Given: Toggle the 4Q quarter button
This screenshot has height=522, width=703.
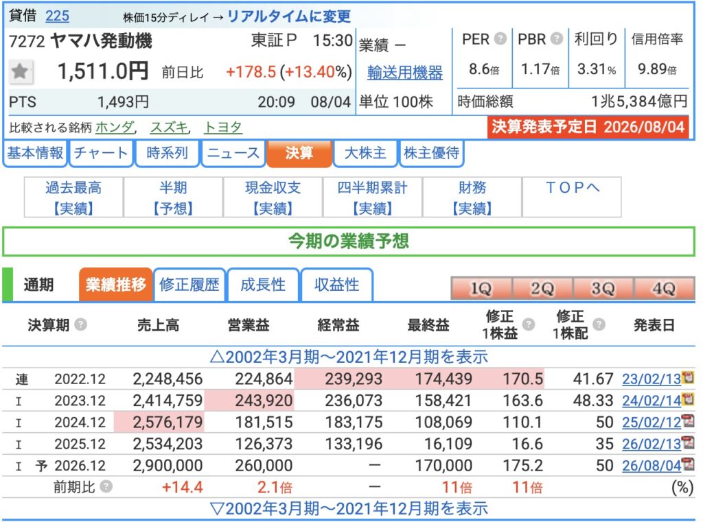Looking at the screenshot, I should pos(664,288).
